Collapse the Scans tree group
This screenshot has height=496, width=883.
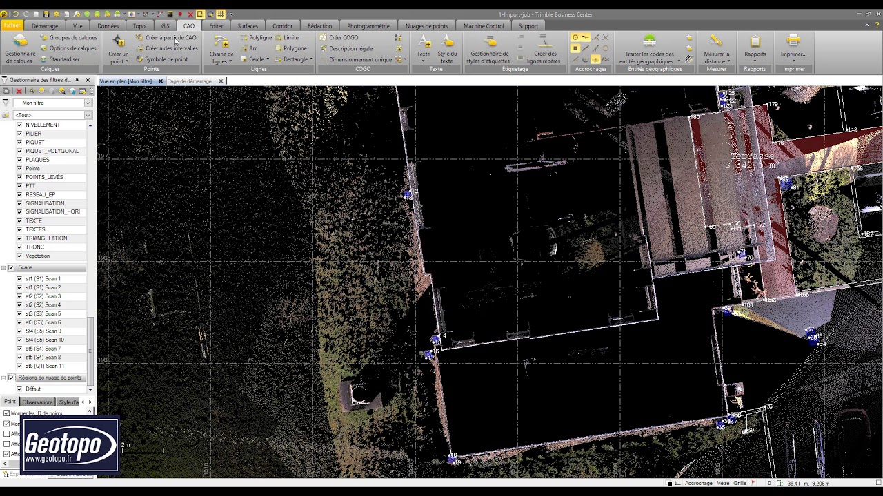coord(3,267)
